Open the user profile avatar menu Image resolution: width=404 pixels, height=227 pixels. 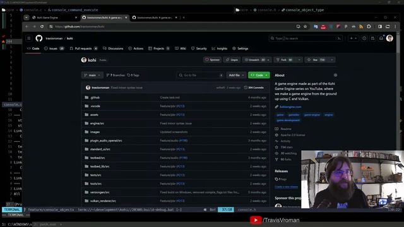389,38
